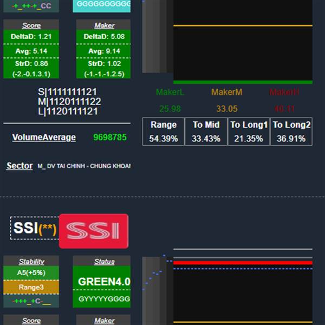Click the To Mid 33.43% cell

206,132
